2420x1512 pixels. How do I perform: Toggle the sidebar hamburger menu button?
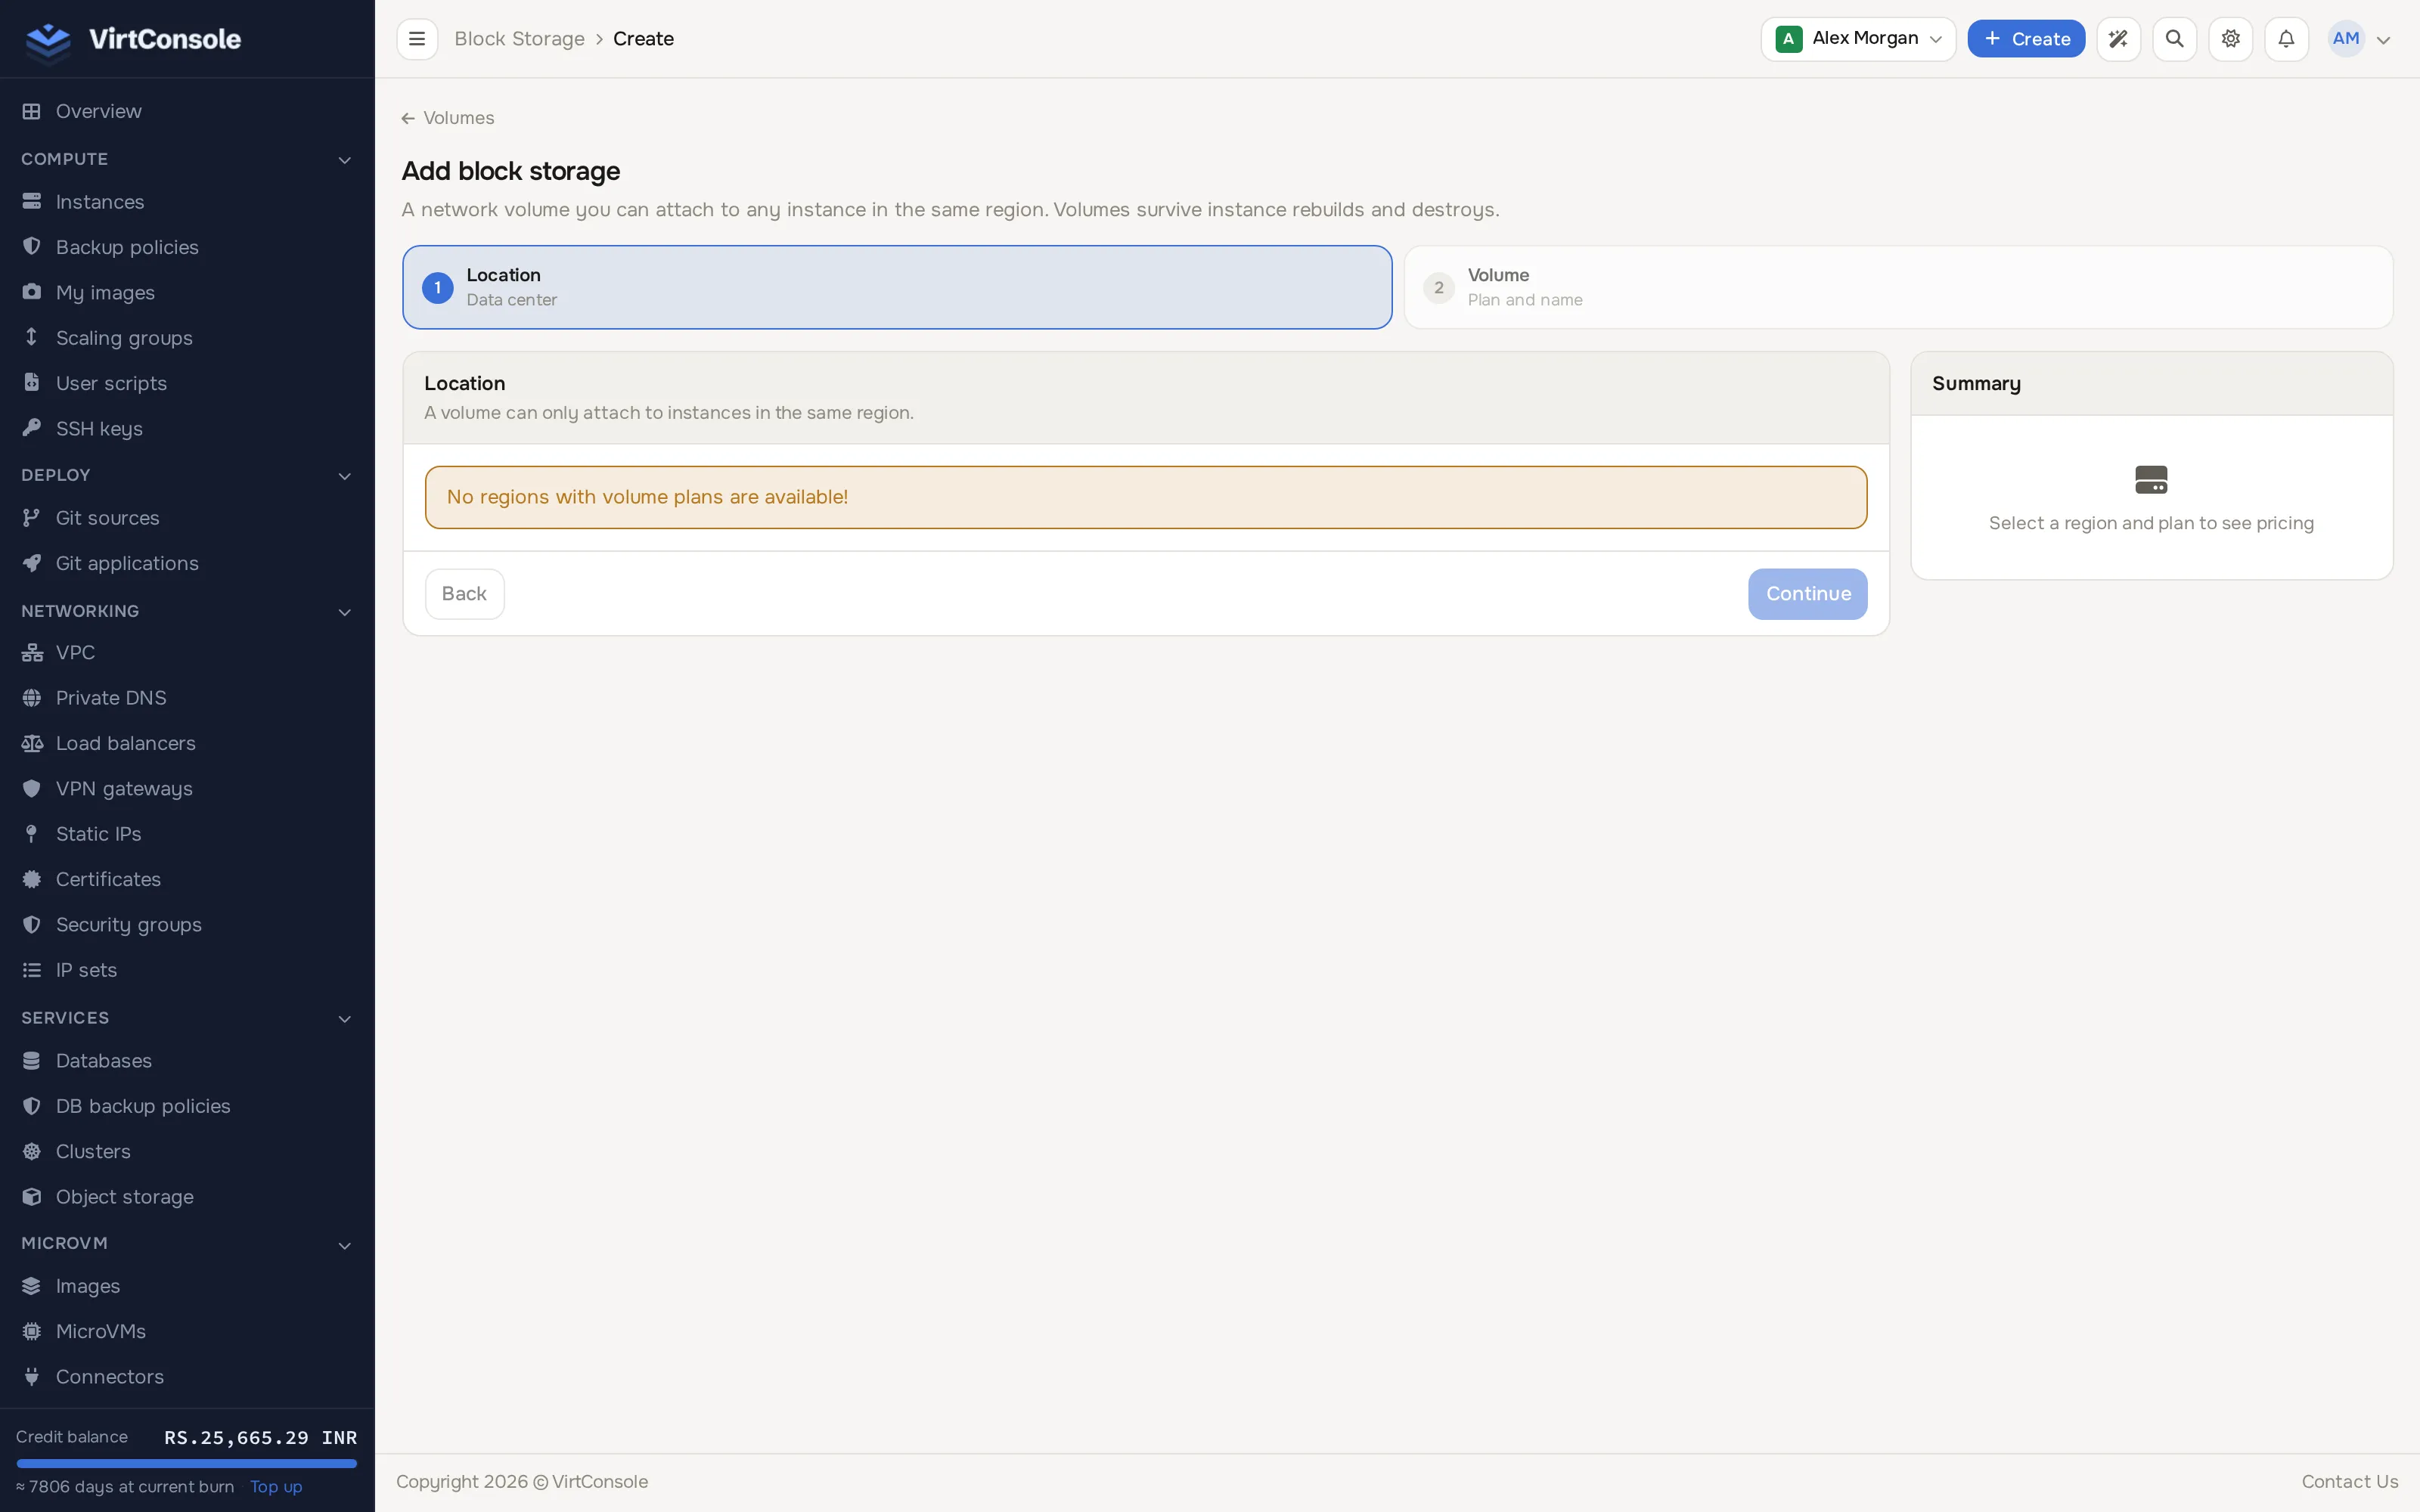(x=417, y=39)
